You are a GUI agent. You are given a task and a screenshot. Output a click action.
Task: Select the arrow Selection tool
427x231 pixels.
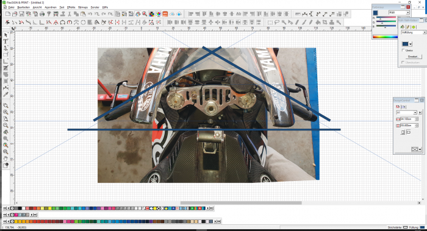point(5,35)
